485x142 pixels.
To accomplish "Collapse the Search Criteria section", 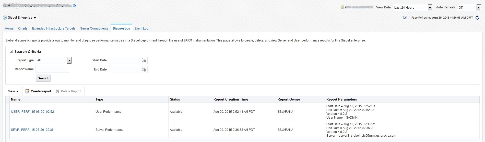I will point(11,52).
